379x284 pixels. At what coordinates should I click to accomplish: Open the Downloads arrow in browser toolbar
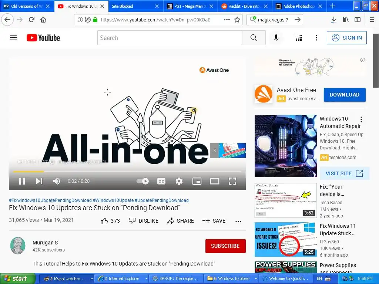333,20
